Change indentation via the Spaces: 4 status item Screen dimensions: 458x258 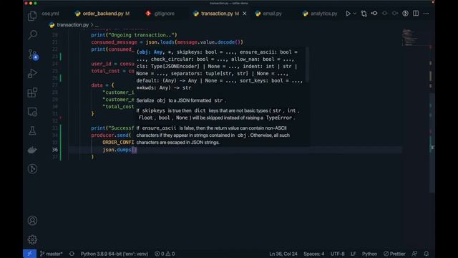tap(313, 254)
